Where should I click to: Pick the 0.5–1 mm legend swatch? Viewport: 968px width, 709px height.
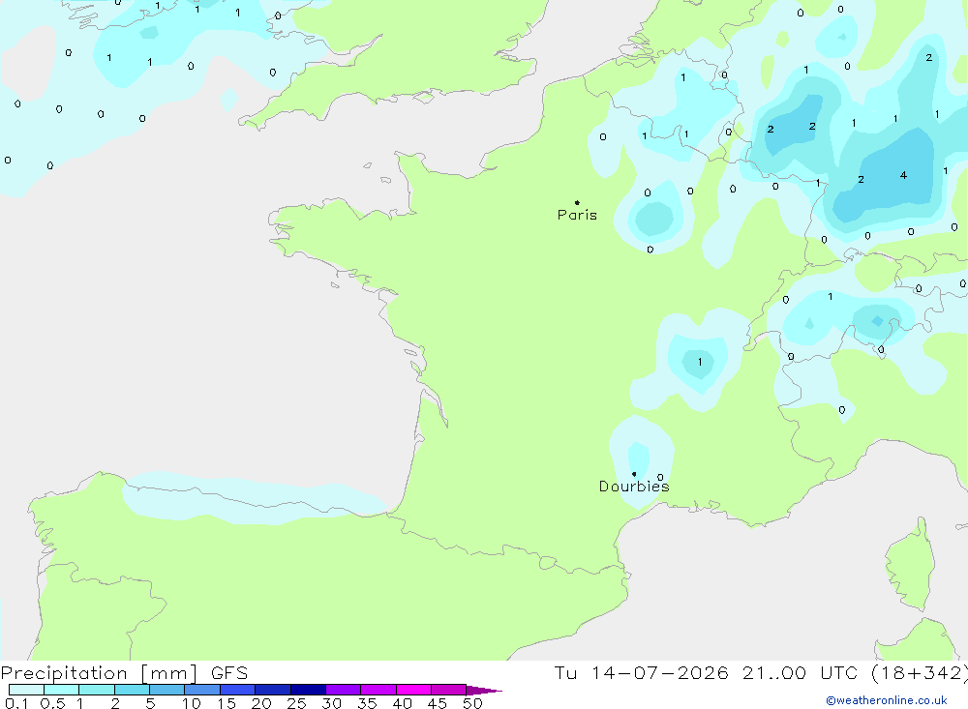[x=62, y=690]
